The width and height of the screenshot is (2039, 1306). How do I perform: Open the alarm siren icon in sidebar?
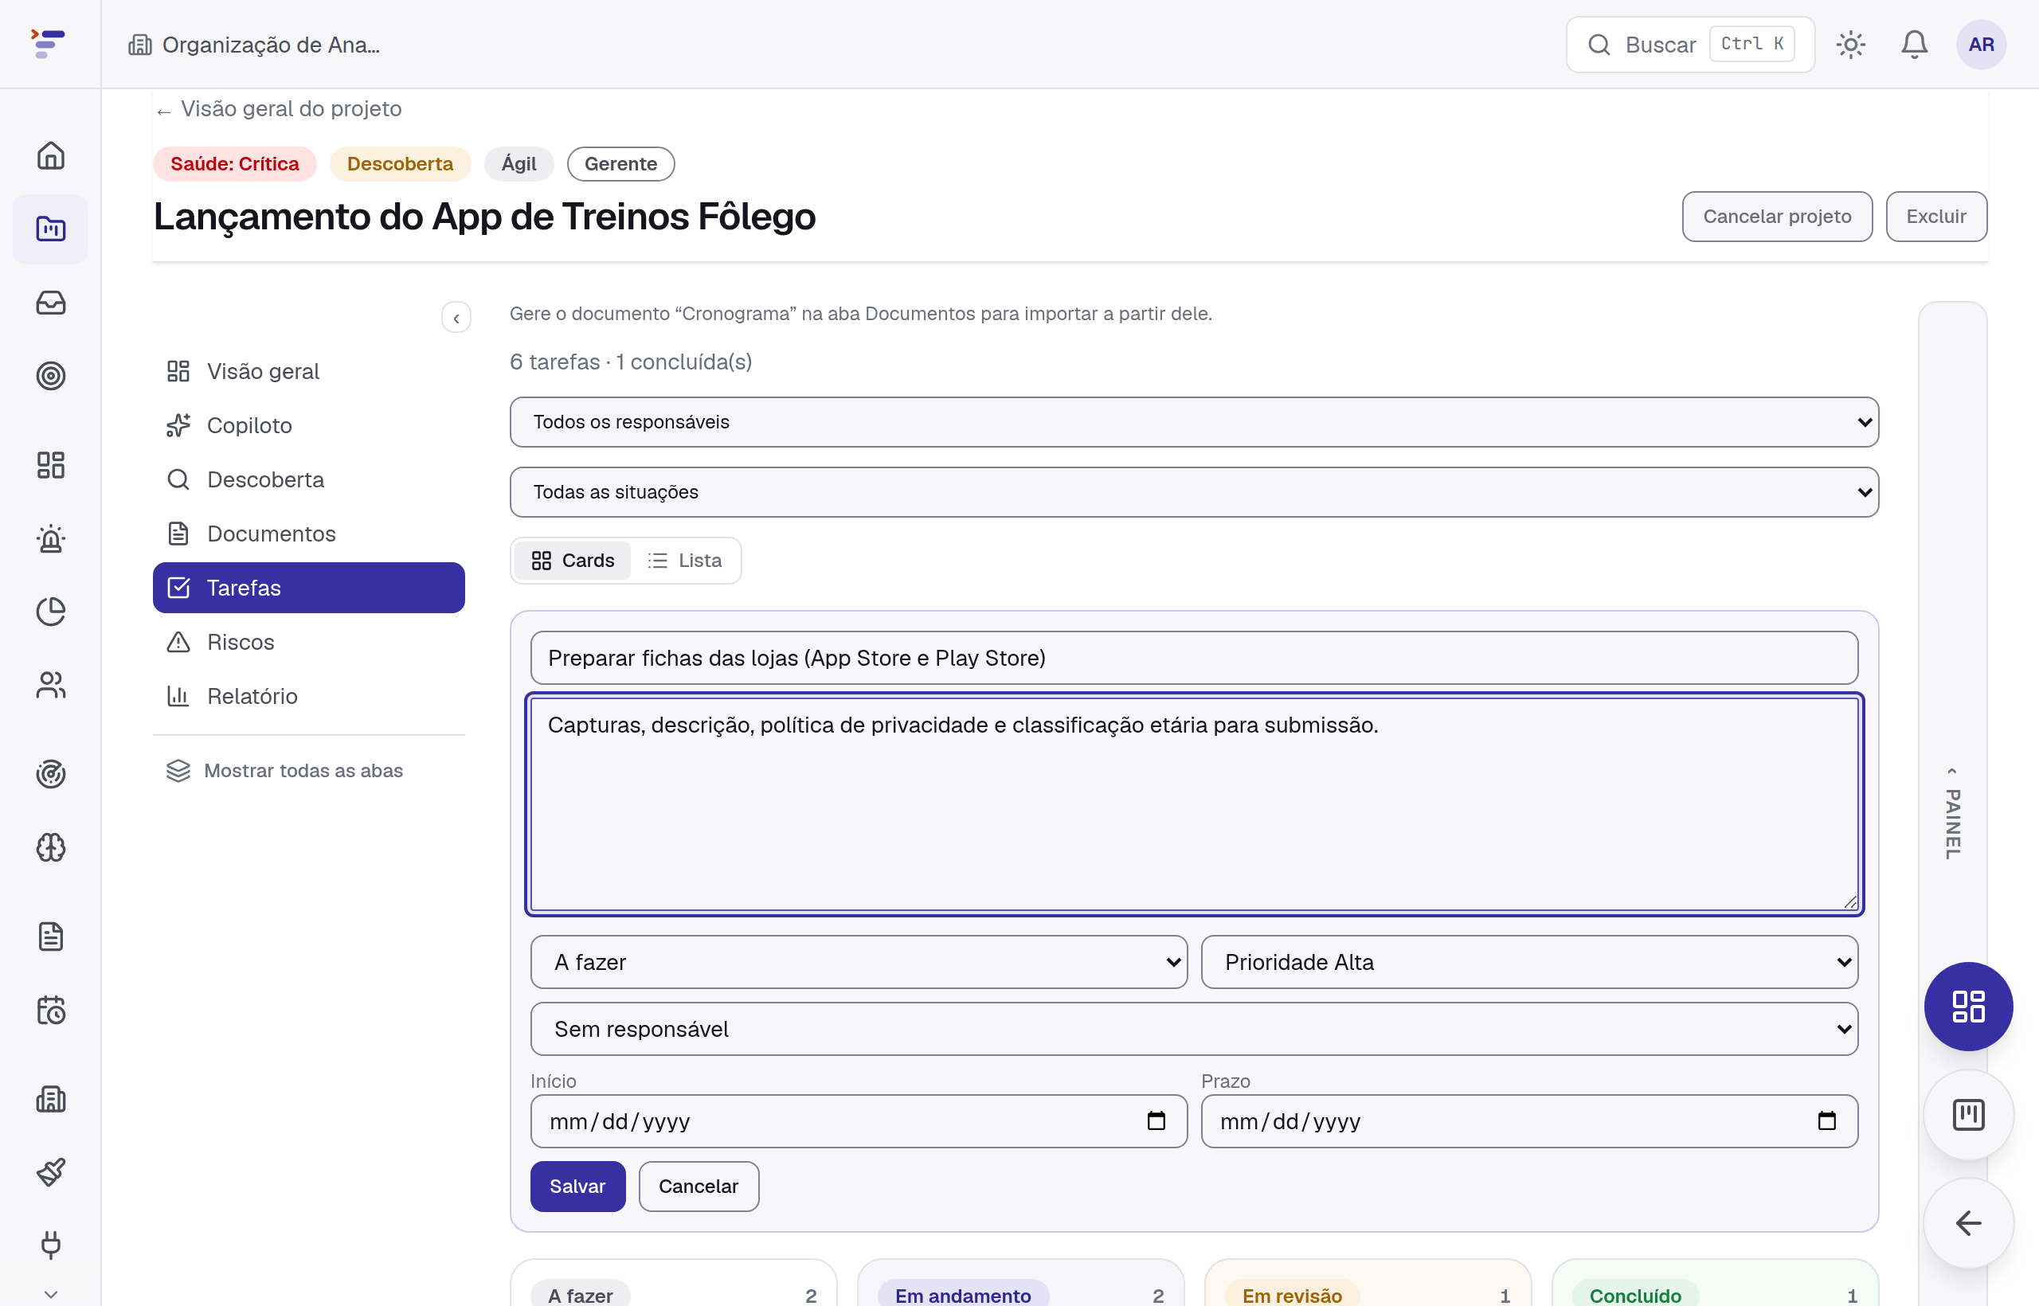[x=51, y=538]
